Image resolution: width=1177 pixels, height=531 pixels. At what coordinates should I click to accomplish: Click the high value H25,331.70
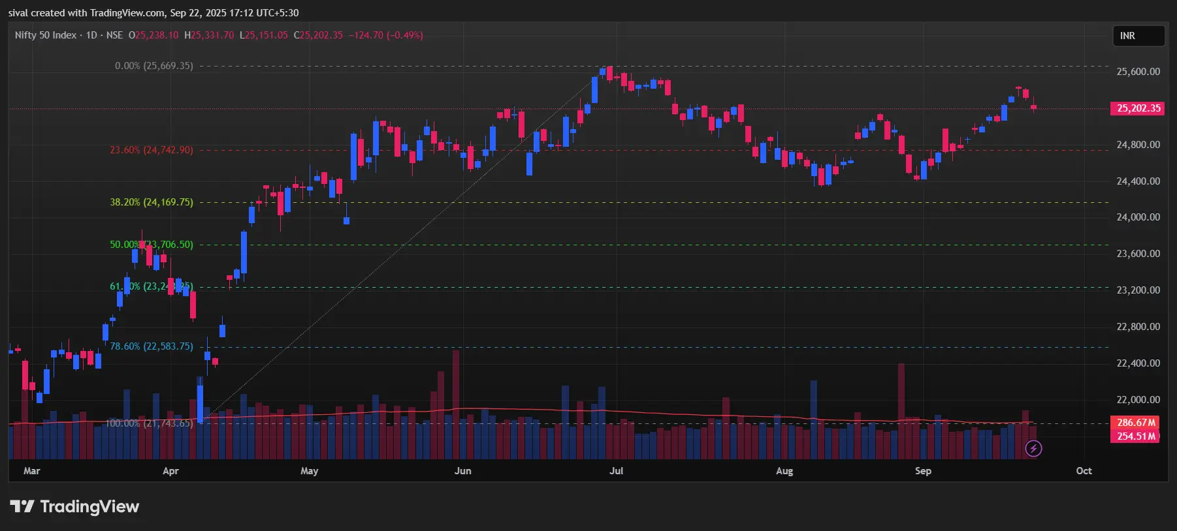pyautogui.click(x=209, y=35)
